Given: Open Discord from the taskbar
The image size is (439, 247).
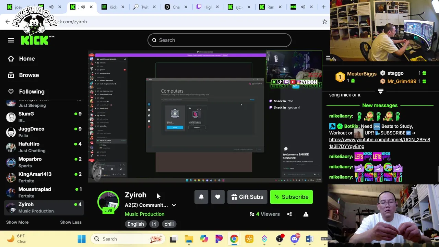Looking at the screenshot, I should click(x=295, y=239).
